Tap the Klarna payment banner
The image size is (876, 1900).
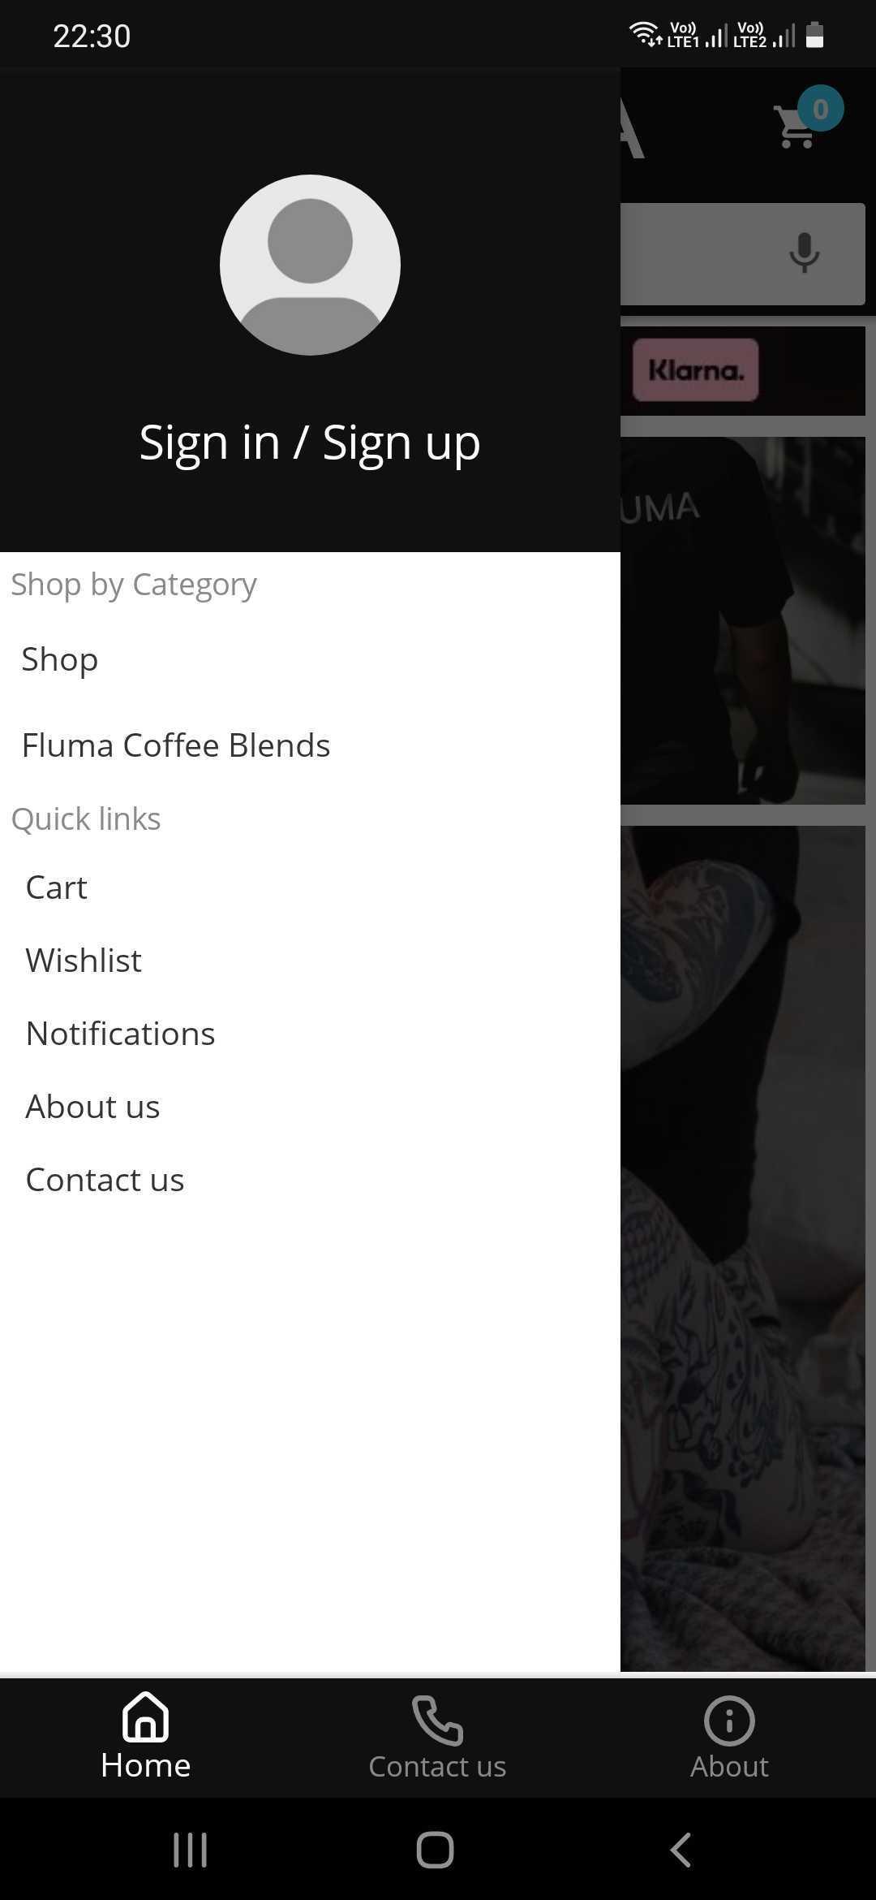(695, 370)
